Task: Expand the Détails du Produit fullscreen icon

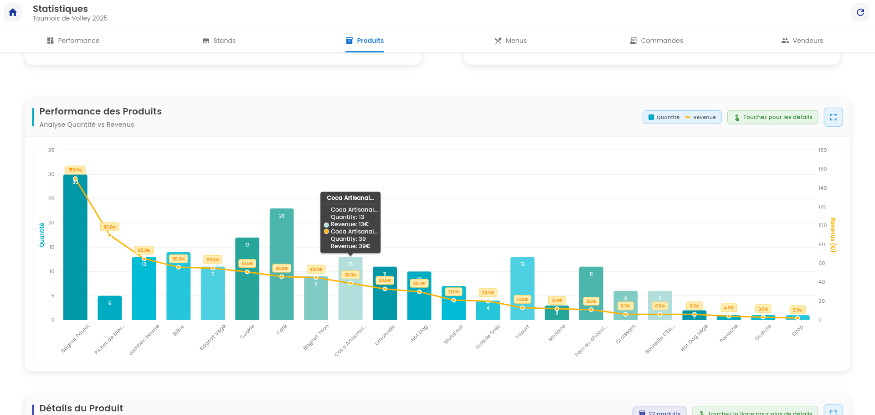Action: coord(833,411)
